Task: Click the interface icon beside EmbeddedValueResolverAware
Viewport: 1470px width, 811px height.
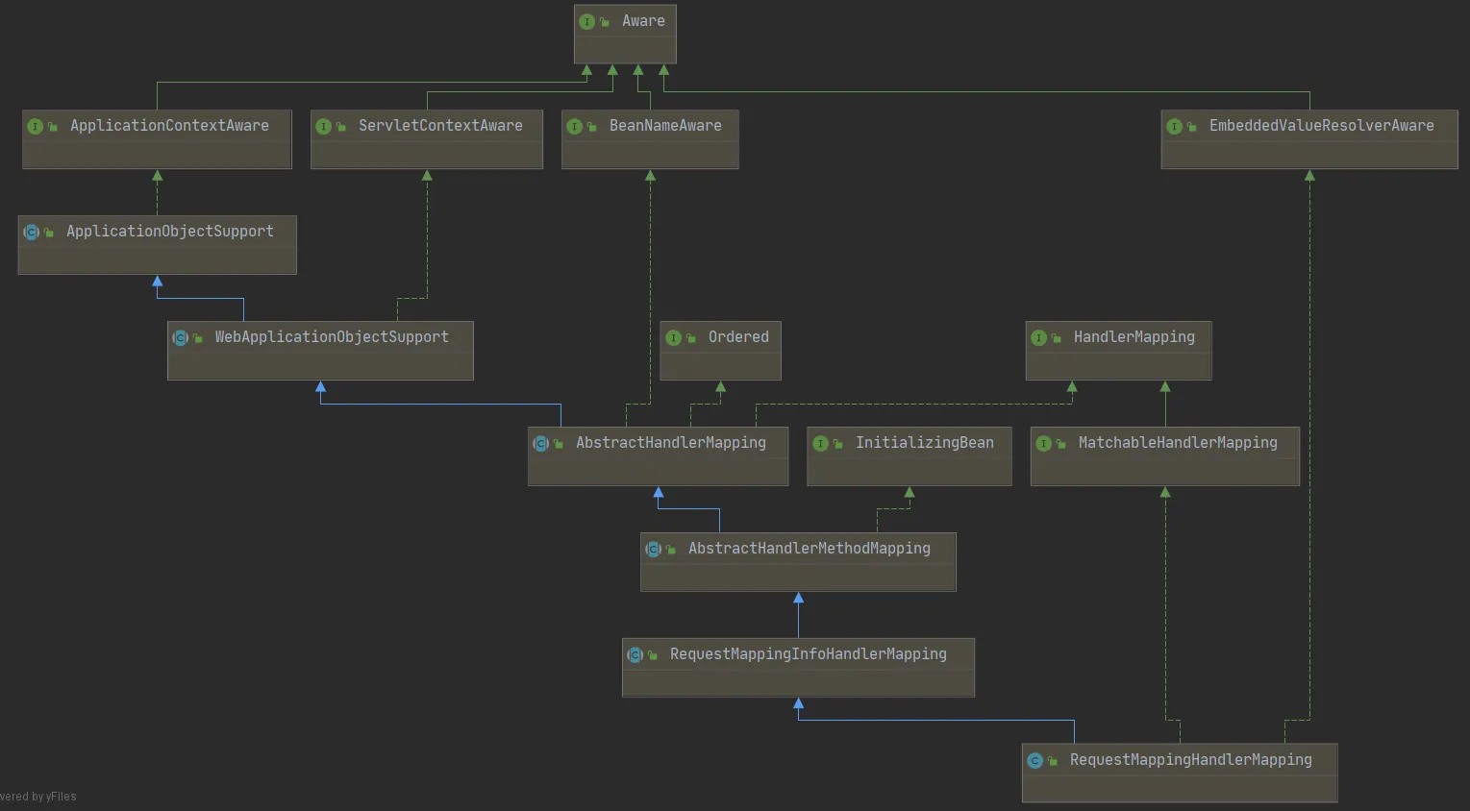Action: coord(1174,126)
